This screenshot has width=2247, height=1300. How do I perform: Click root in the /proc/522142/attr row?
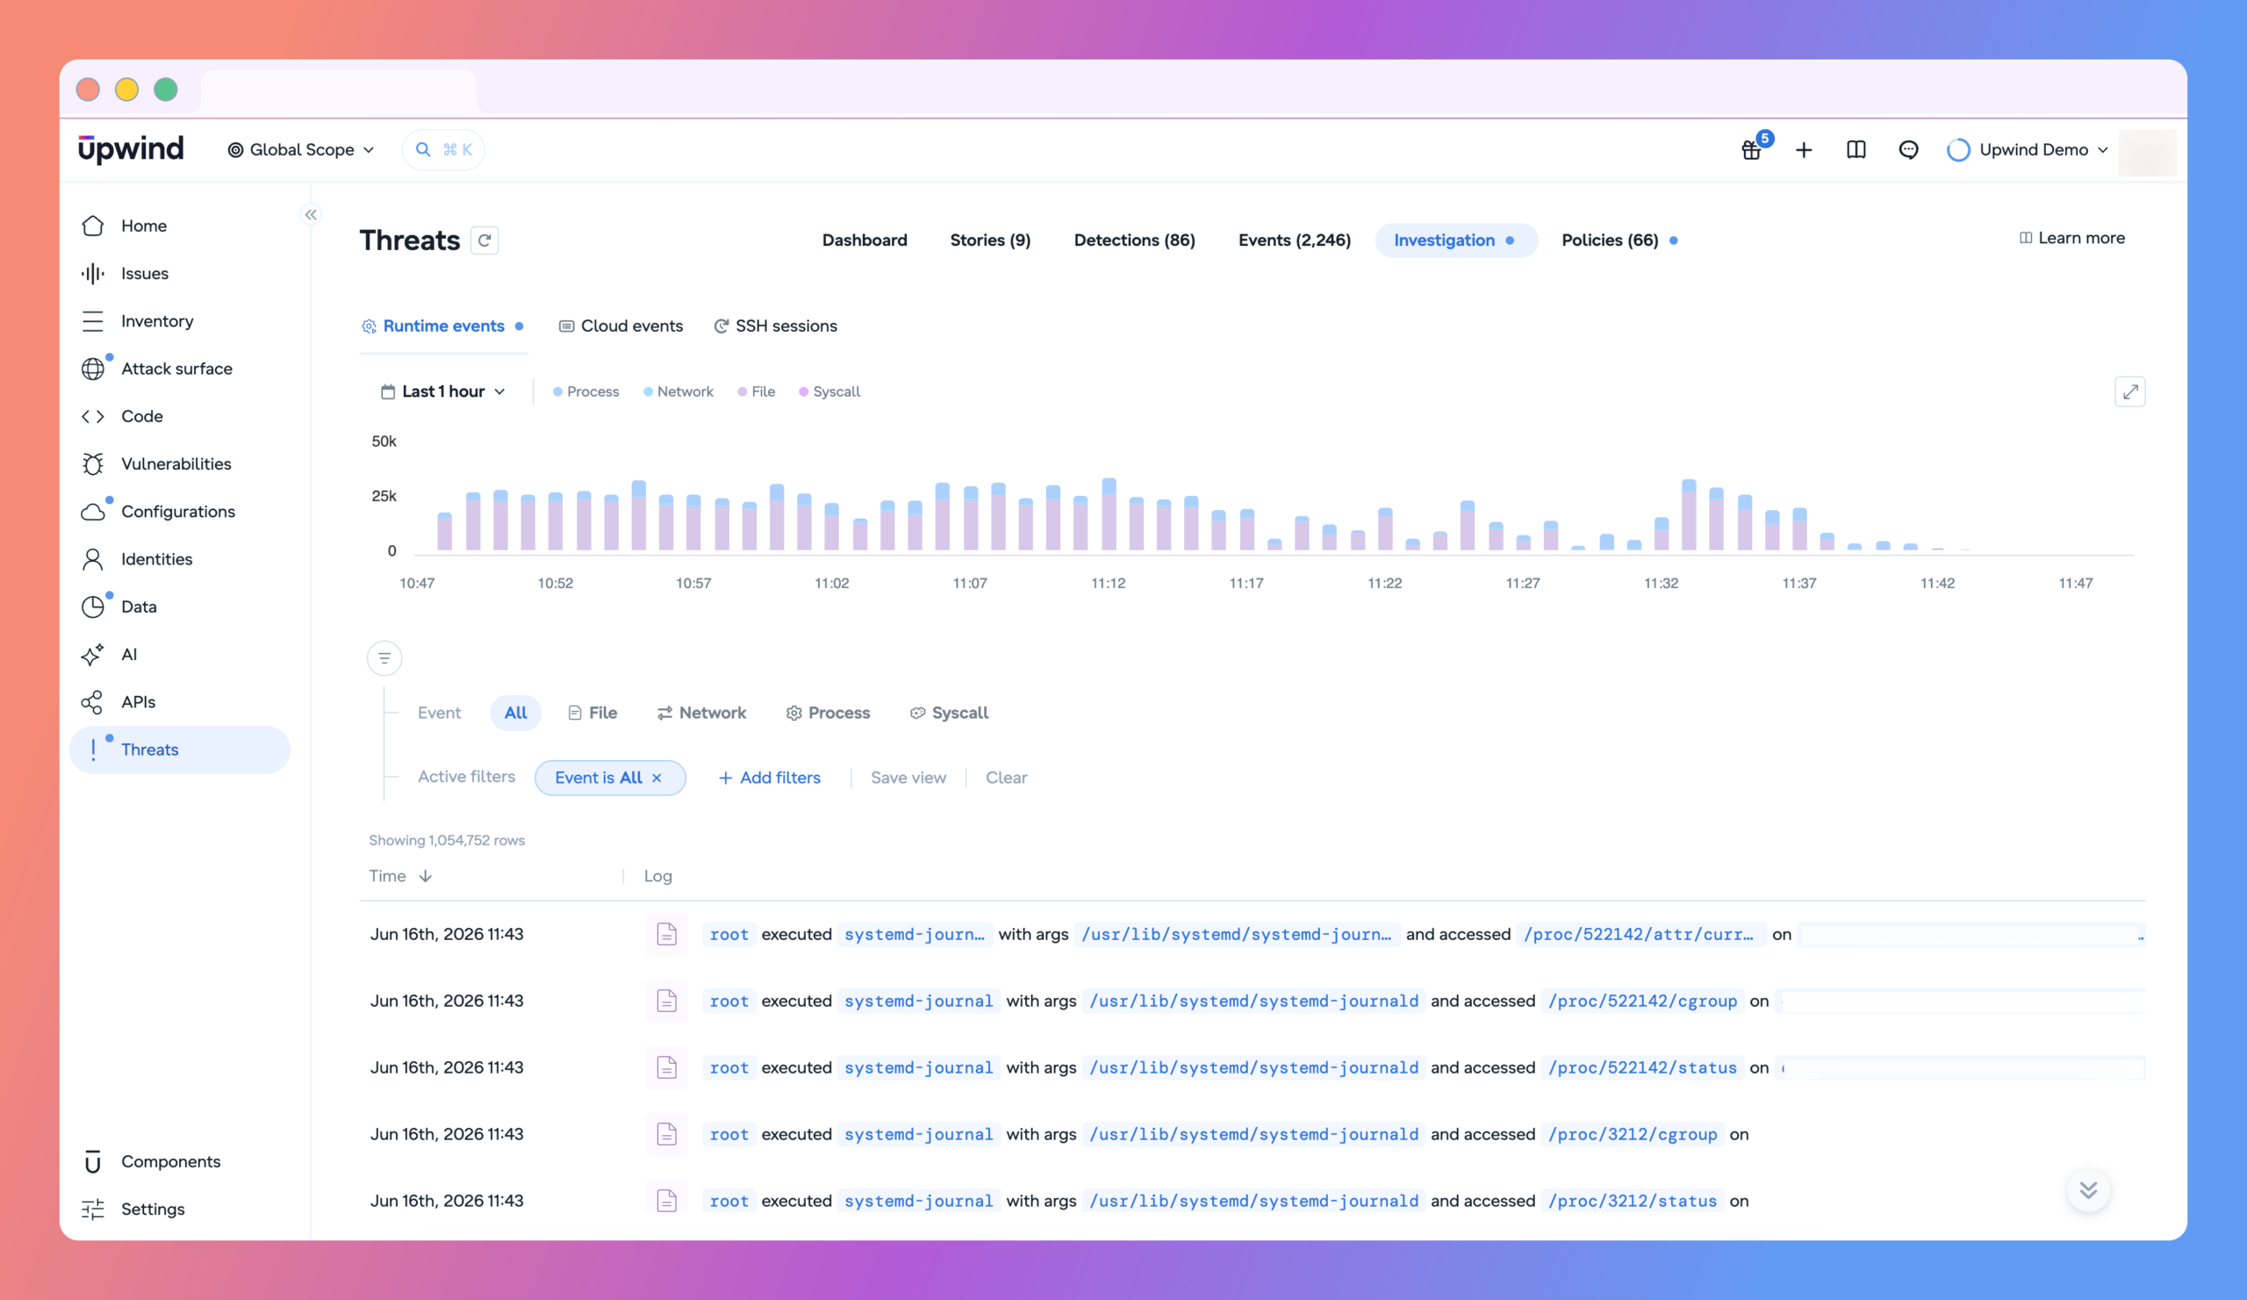coord(729,935)
